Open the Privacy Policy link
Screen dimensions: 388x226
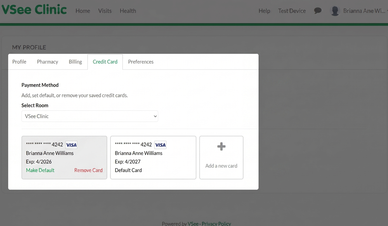pos(216,223)
